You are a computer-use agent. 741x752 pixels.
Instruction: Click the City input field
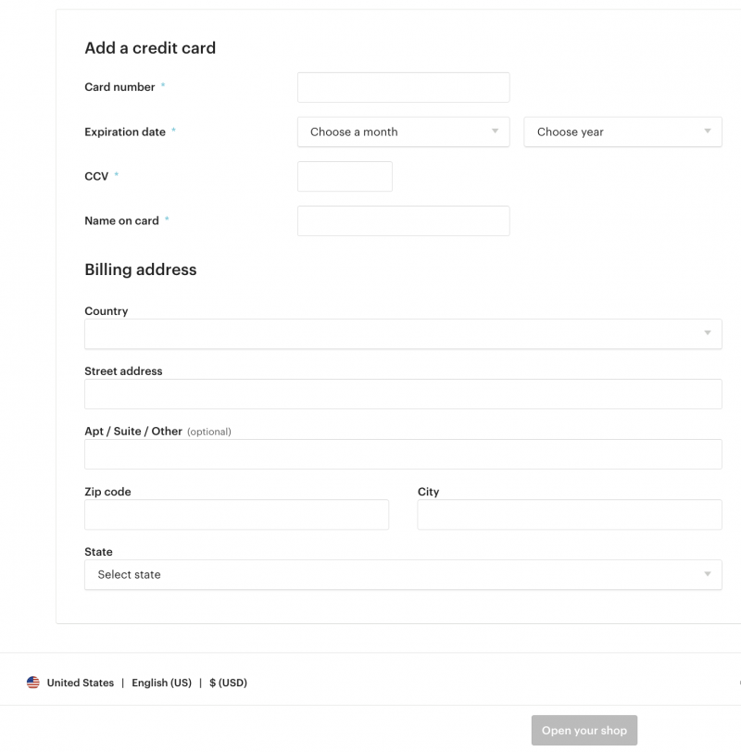point(569,515)
